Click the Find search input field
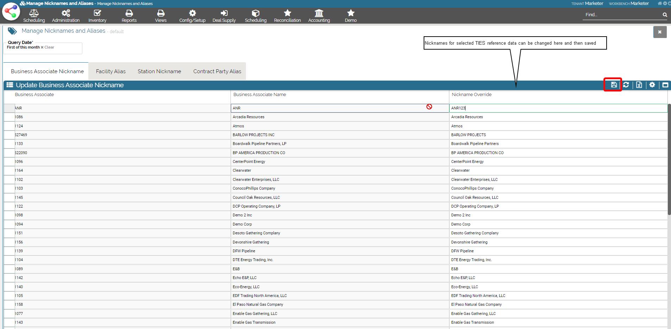 pyautogui.click(x=621, y=15)
